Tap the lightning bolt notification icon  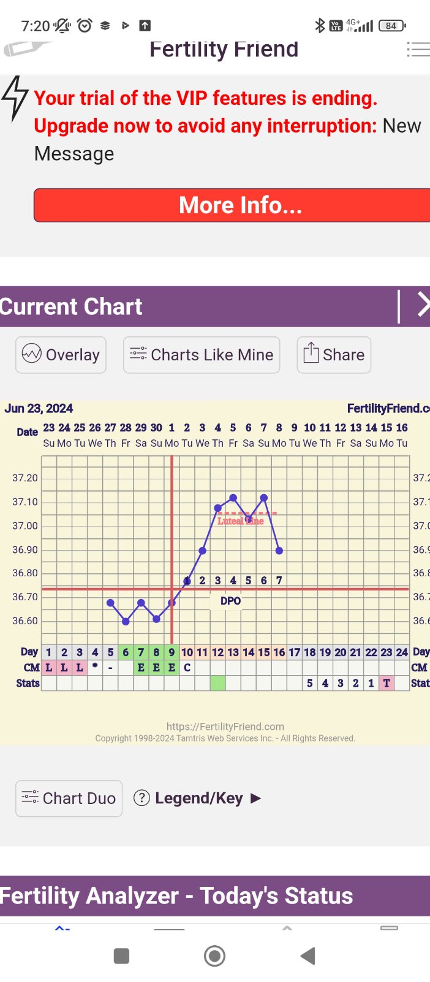[x=15, y=98]
